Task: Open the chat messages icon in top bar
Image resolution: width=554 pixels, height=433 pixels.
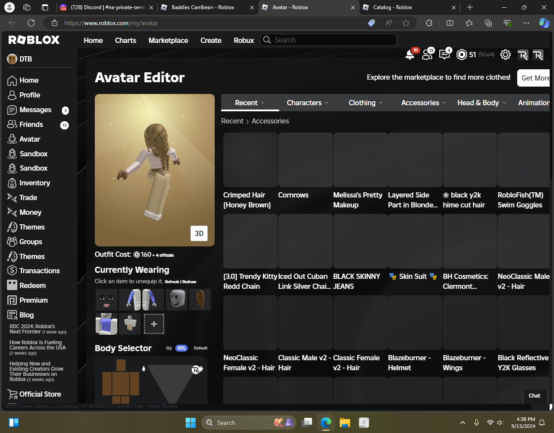Action: (x=444, y=55)
